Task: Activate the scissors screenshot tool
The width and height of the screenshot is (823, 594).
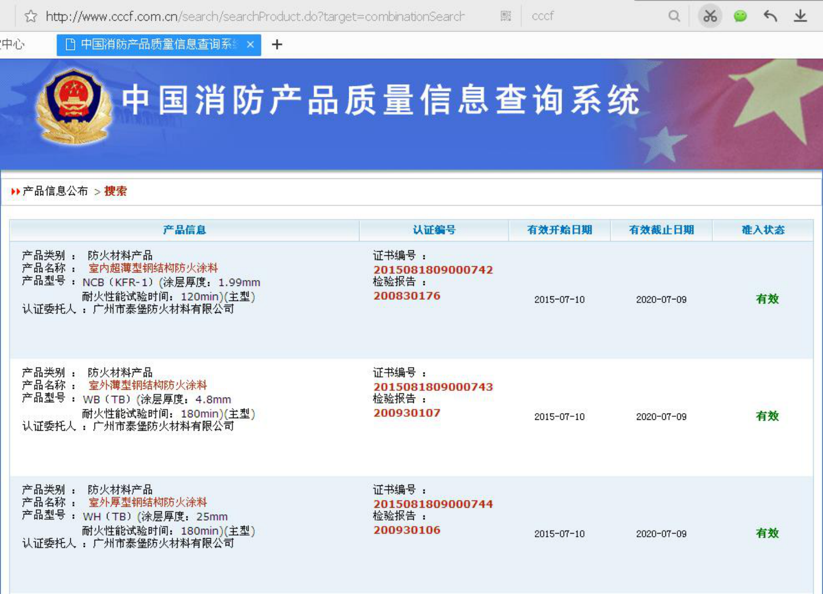Action: point(710,17)
